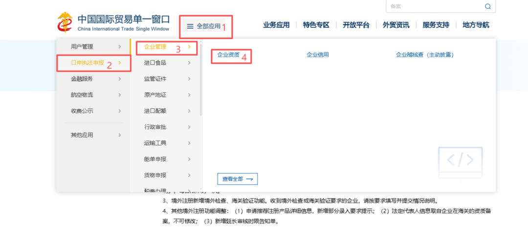
Task: Select 原产地证 menu item
Action: click(155, 95)
